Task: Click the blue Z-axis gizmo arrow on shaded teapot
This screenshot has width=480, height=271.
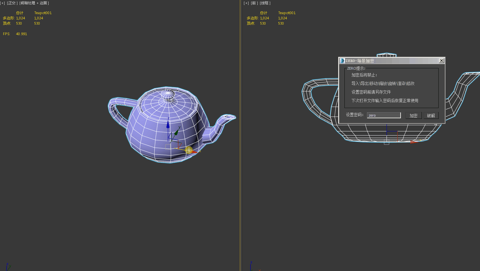Action: tap(168, 125)
